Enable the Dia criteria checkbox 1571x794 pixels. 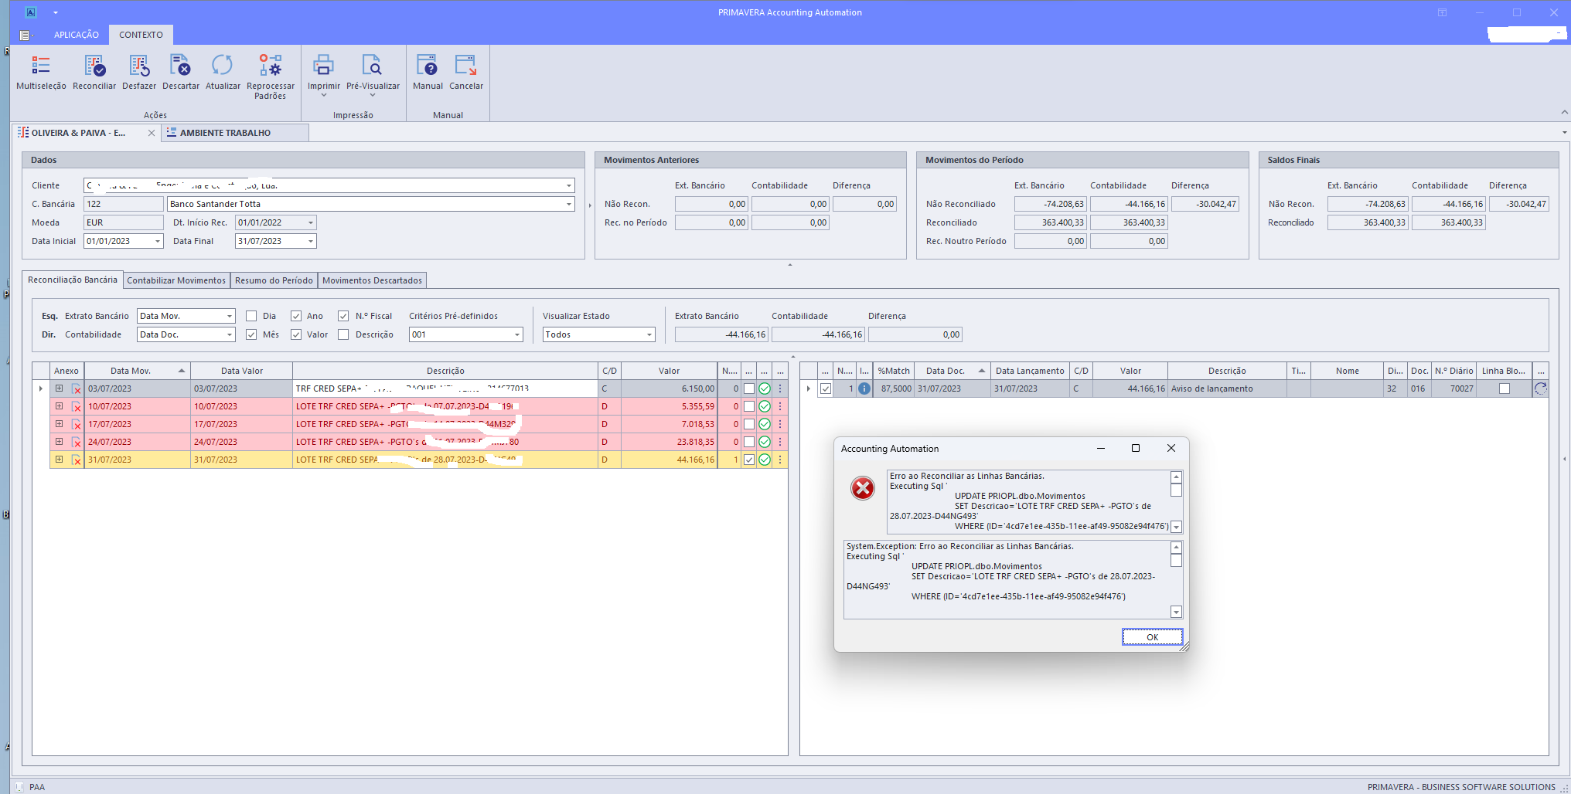[x=251, y=316]
